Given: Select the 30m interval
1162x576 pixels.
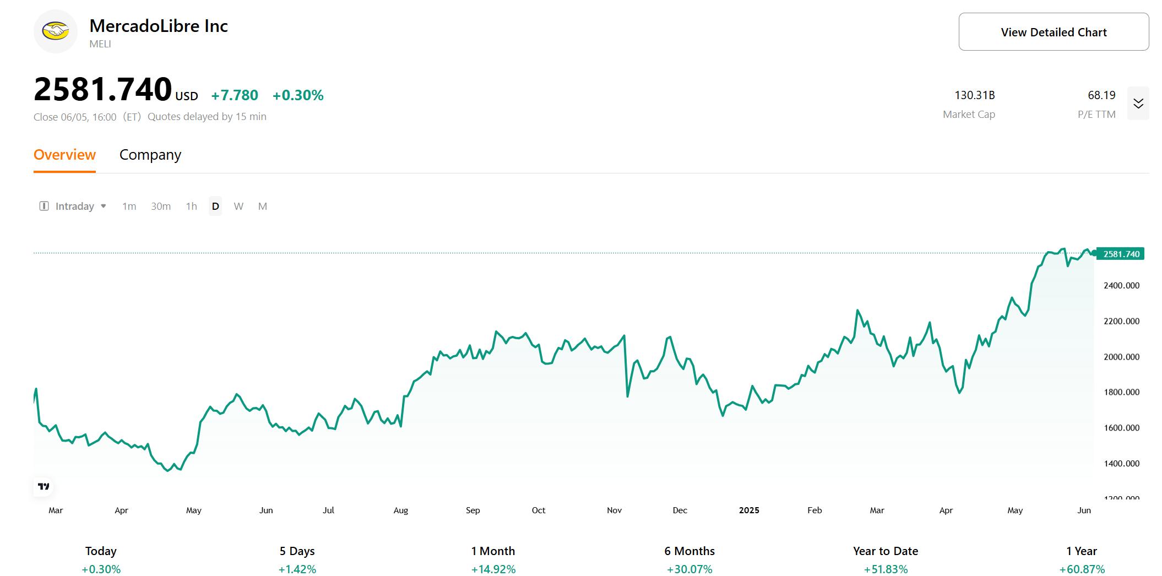Looking at the screenshot, I should 161,206.
